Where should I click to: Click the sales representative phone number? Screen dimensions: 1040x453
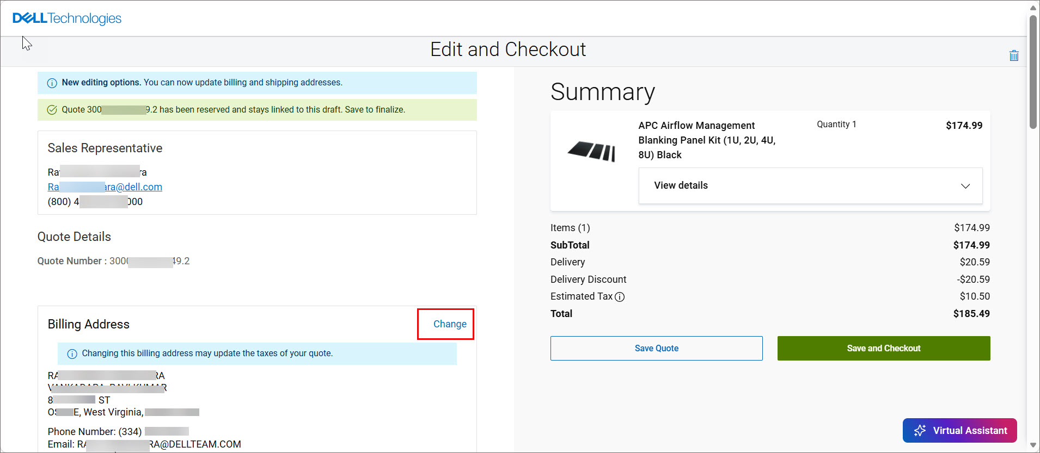[x=95, y=202]
